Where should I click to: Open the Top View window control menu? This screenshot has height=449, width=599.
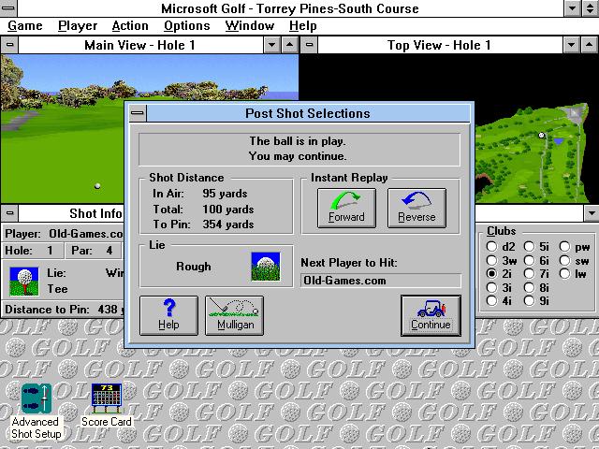pyautogui.click(x=309, y=45)
